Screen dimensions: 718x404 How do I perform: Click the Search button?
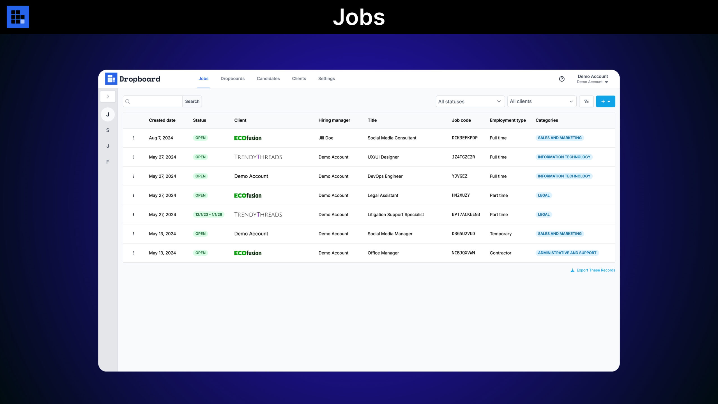click(192, 101)
